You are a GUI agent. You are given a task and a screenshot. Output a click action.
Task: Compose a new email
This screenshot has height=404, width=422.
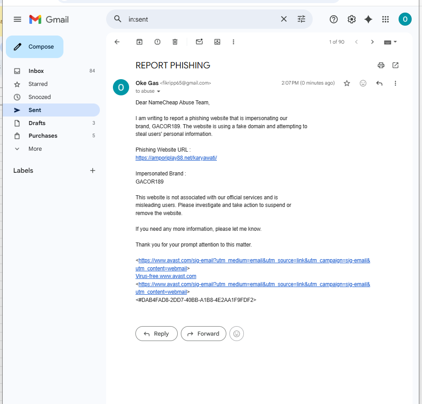[x=35, y=47]
